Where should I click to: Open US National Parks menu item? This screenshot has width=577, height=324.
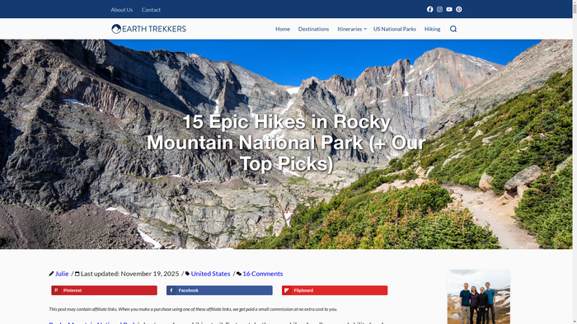(x=395, y=29)
